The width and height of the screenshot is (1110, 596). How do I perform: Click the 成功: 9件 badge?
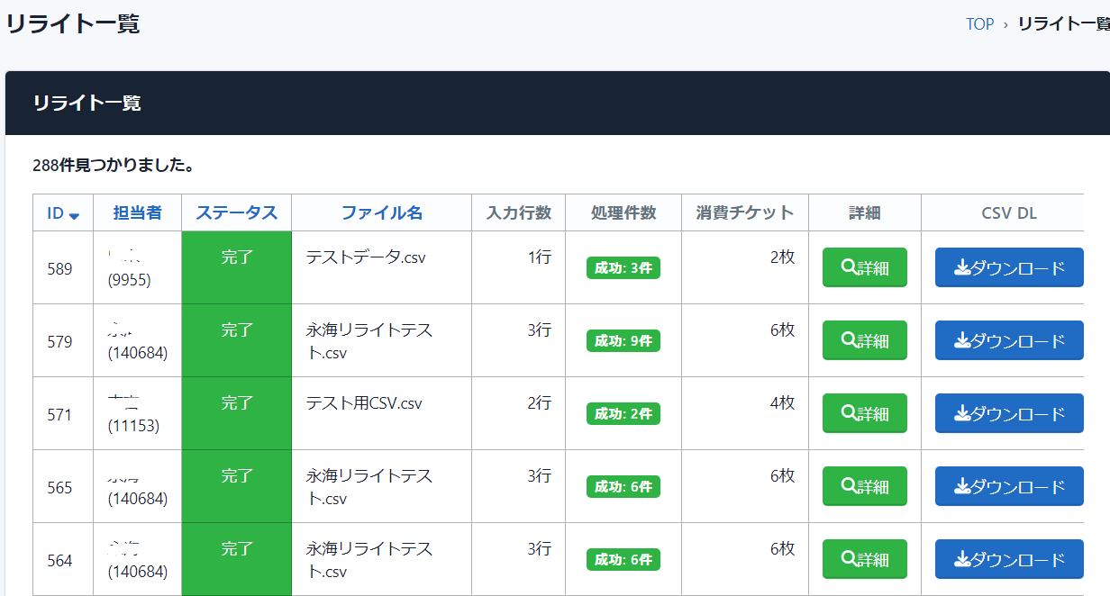coord(623,341)
